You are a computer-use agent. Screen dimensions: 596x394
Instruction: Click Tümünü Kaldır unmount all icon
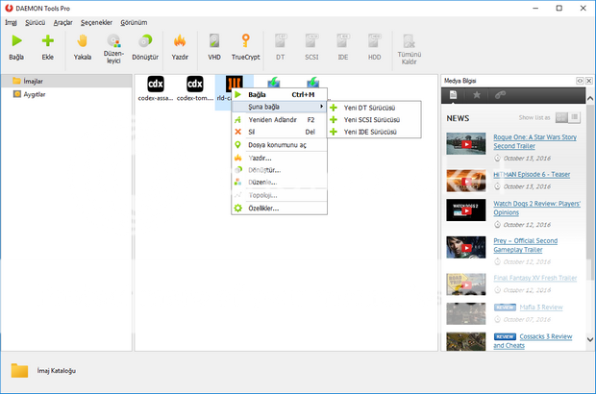tap(409, 41)
